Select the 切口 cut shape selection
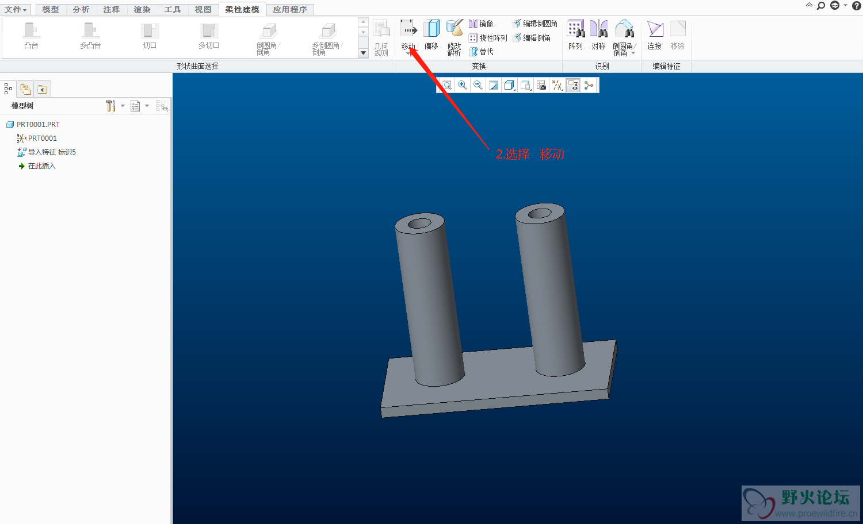 tap(150, 36)
